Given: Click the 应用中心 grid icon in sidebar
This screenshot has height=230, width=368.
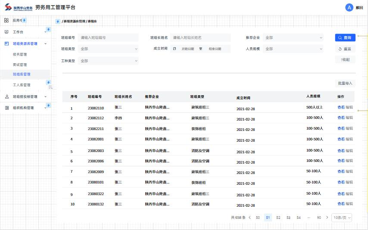Looking at the screenshot, I should click(6, 20).
